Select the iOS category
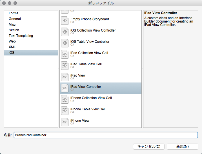Screen dimensions: 202x154 31,53
